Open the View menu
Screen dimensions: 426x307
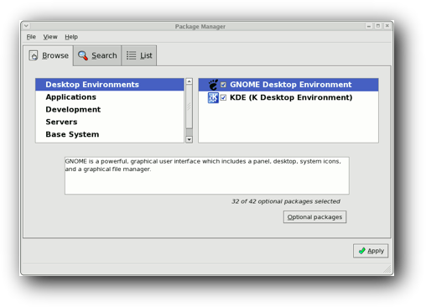pyautogui.click(x=50, y=37)
